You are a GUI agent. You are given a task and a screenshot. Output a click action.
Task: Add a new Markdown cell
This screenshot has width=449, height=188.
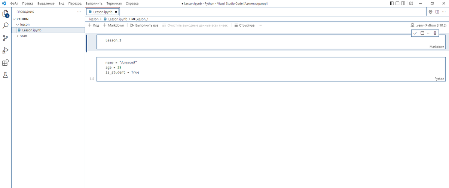point(113,25)
